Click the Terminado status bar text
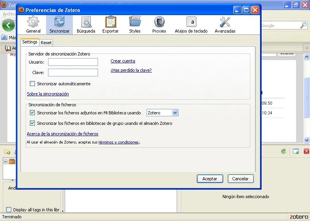Viewport: 310px width, 221px height. [12, 217]
